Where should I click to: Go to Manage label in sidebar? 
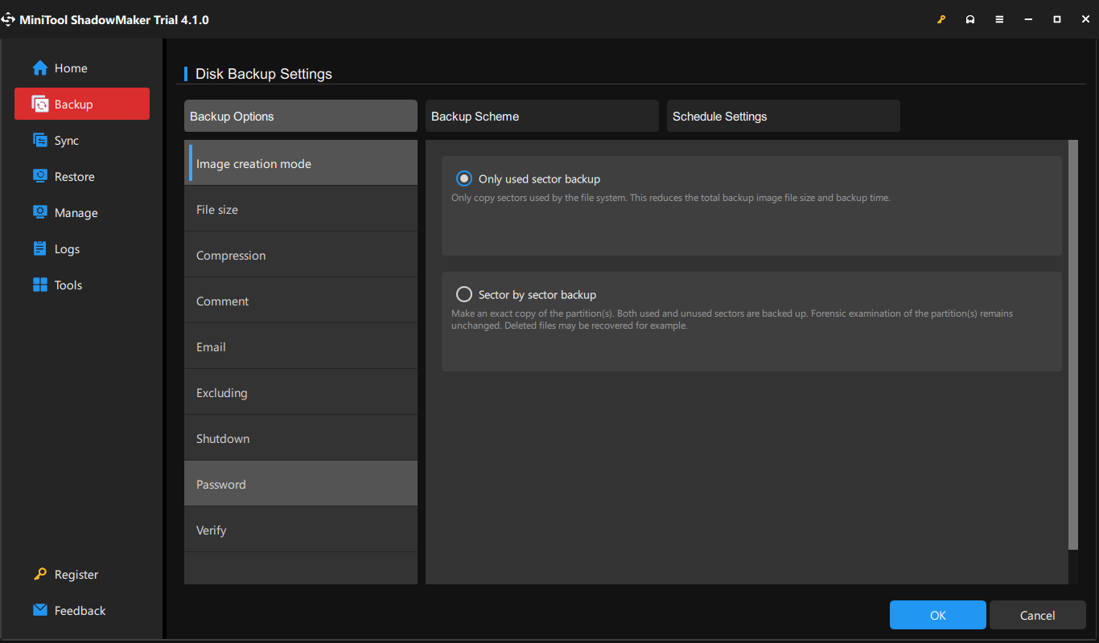tap(76, 213)
